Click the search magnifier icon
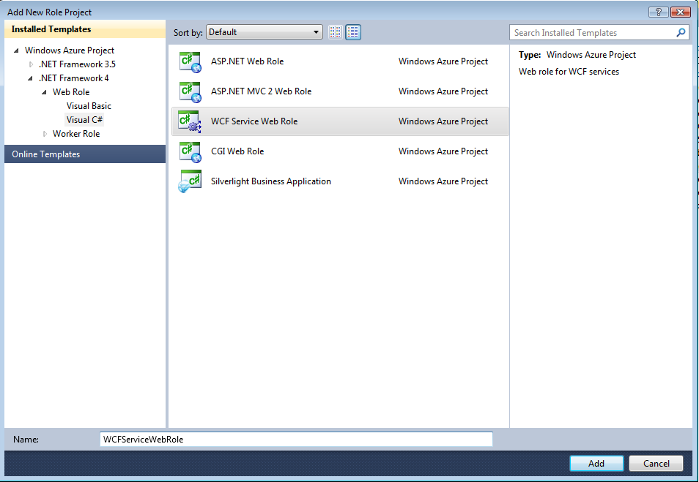This screenshot has height=482, width=699. 681,32
